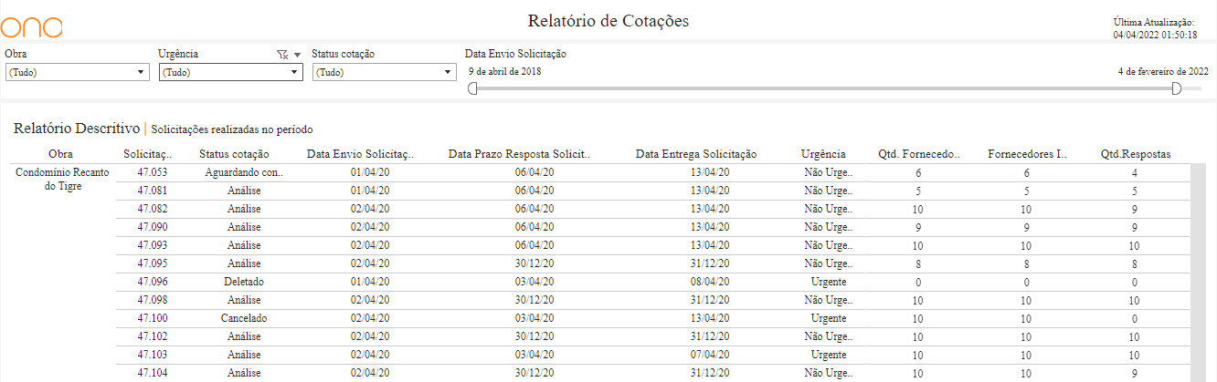Image resolution: width=1217 pixels, height=382 pixels.
Task: Click the Aguardando con.. status cell
Action: tap(243, 172)
